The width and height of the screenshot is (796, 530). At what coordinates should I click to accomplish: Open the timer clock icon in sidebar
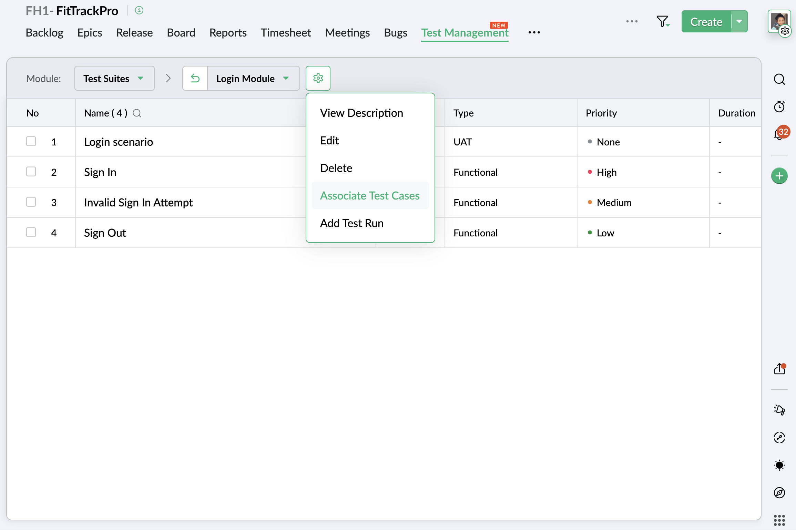tap(779, 107)
